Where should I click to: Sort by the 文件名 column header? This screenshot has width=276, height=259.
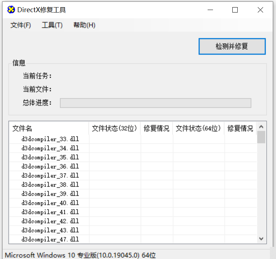(49, 128)
